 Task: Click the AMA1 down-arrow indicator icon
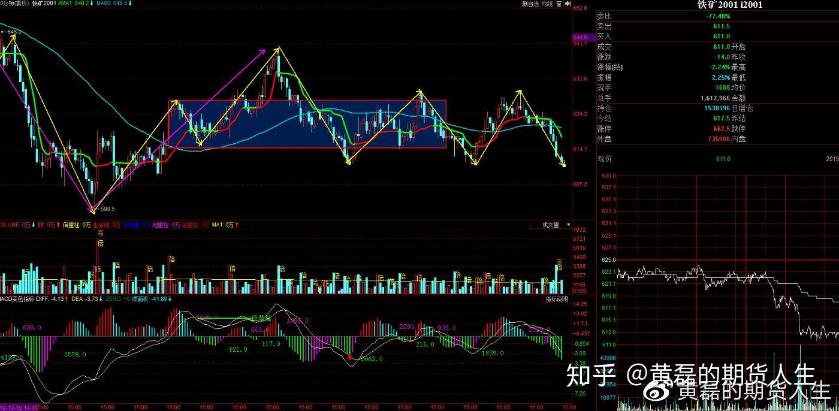click(91, 4)
